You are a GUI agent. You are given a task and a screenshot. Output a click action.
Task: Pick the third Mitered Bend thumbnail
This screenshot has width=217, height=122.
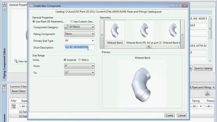point(172,33)
